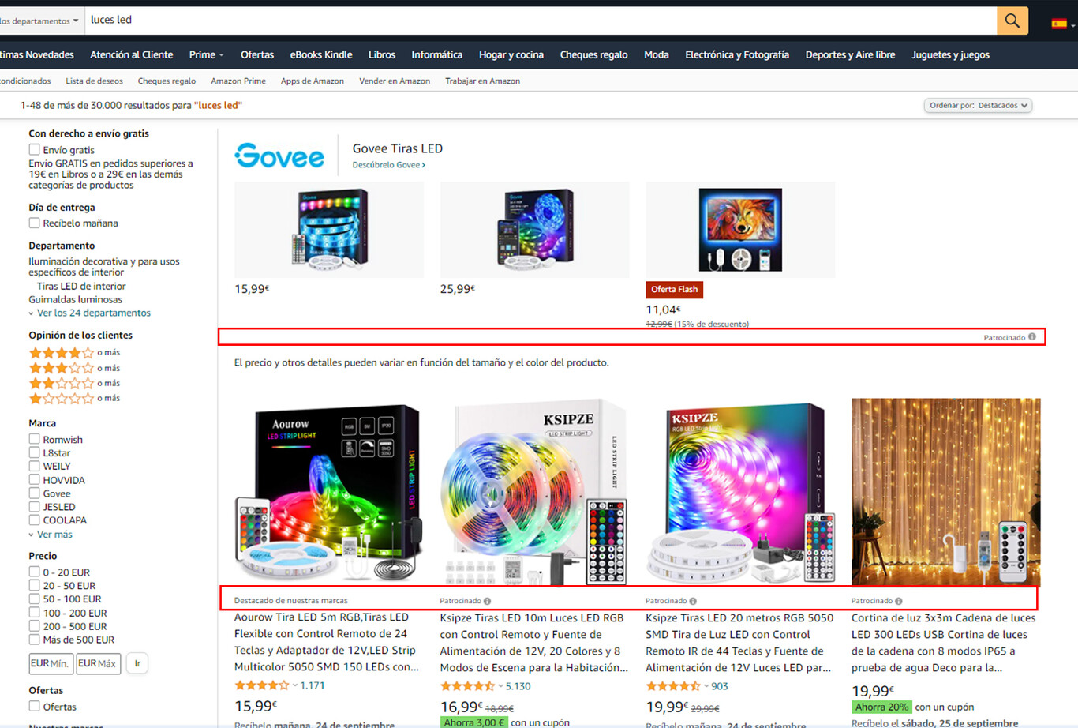Go to Electrónica y Fotografía section

click(737, 54)
